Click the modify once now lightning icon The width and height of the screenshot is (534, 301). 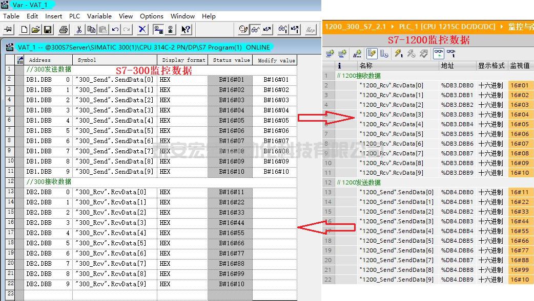pyautogui.click(x=398, y=53)
